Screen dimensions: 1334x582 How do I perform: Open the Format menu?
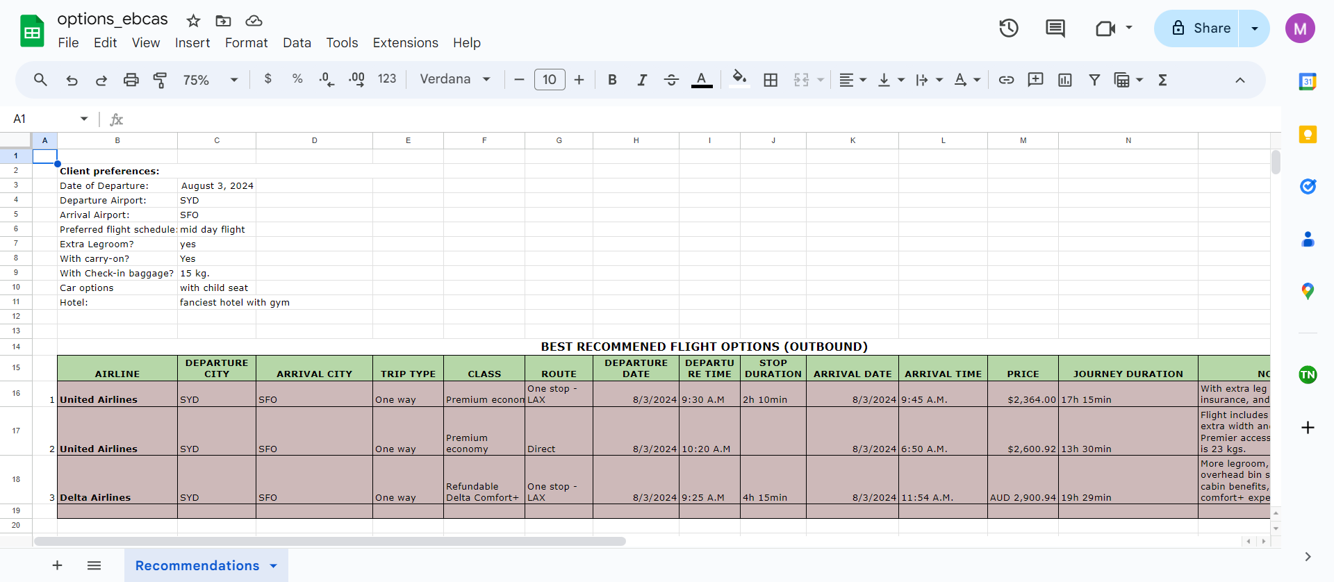pyautogui.click(x=246, y=43)
